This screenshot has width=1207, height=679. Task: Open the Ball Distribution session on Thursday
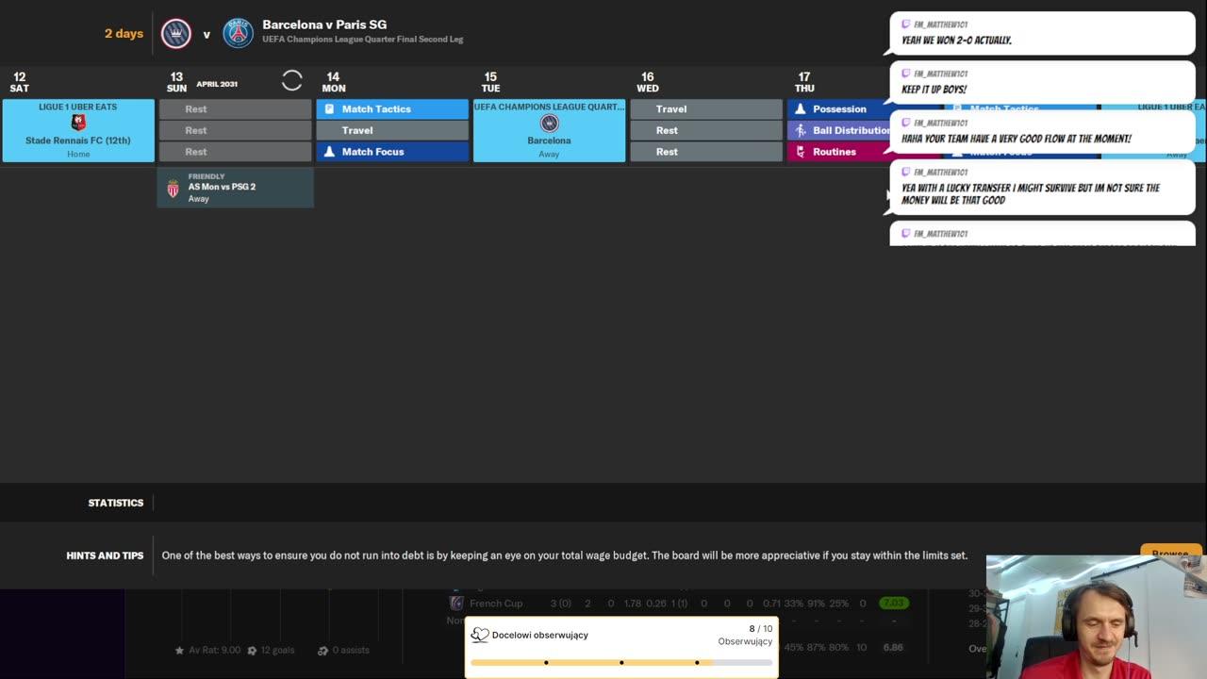(x=838, y=130)
